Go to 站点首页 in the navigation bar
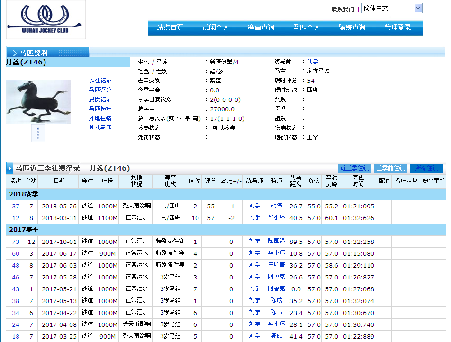Image resolution: width=451 pixels, height=342 pixels. tap(170, 27)
